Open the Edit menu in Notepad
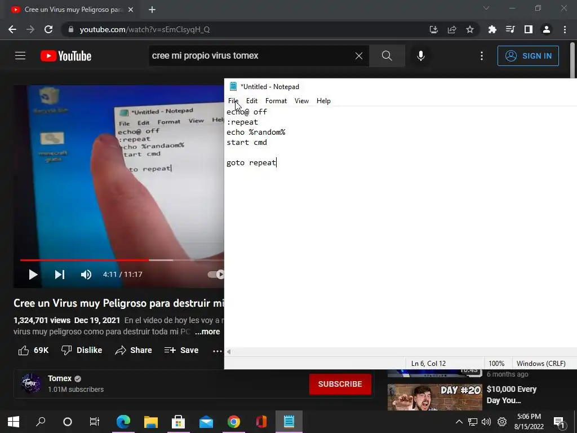Viewport: 577px width, 433px height. [x=252, y=101]
